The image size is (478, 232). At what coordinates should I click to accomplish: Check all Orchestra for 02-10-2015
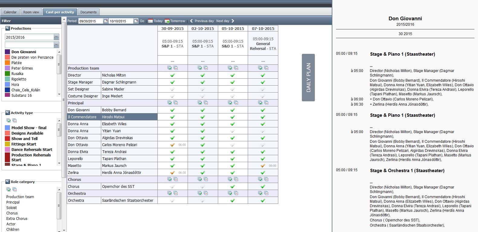click(200, 193)
